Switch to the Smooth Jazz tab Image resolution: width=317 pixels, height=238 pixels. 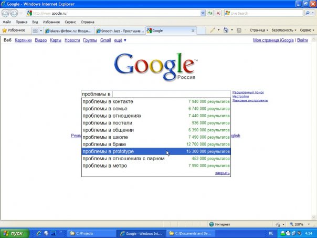(120, 31)
